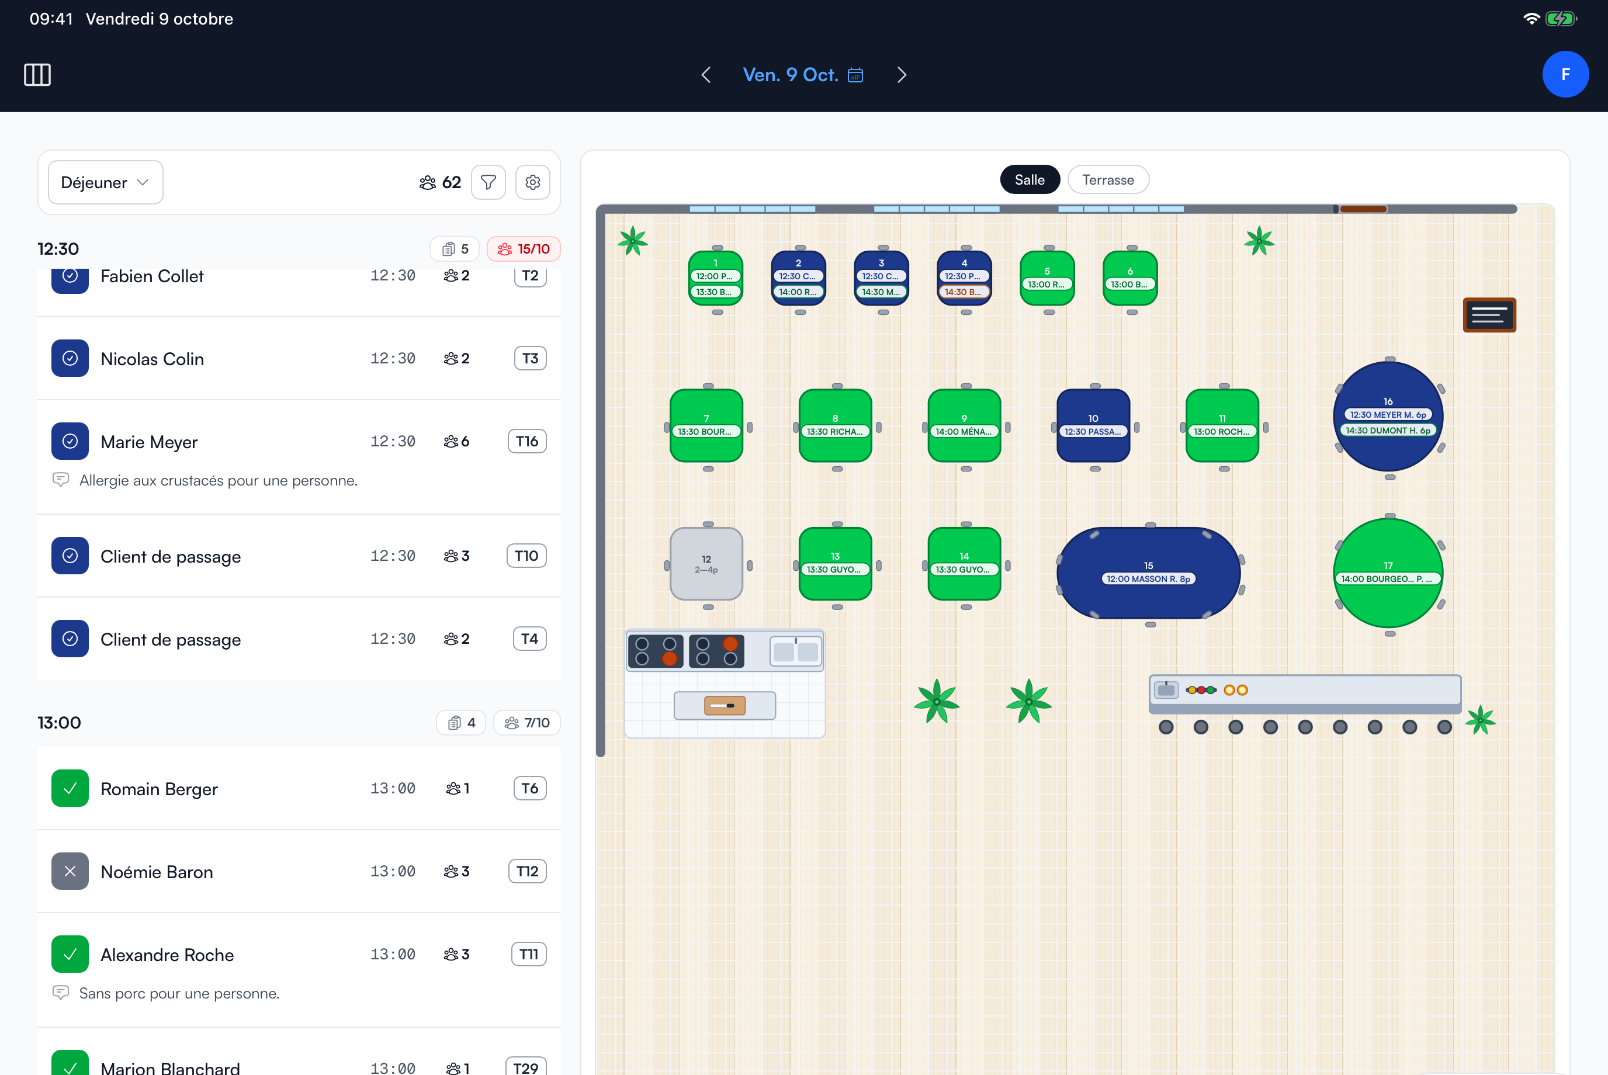1608x1075 pixels.
Task: Select table 1 on floor plan
Action: coord(715,278)
